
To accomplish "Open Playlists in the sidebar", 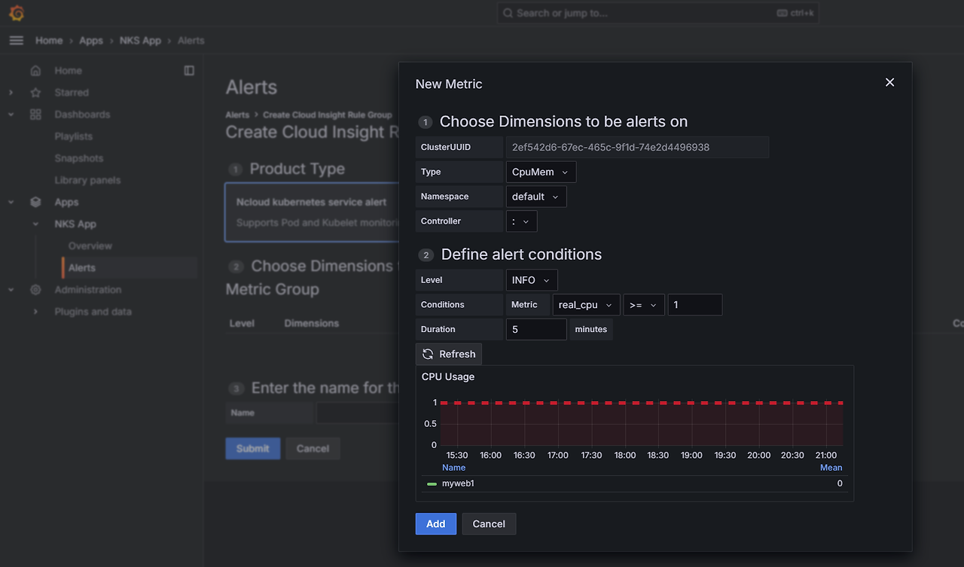I will [x=74, y=136].
